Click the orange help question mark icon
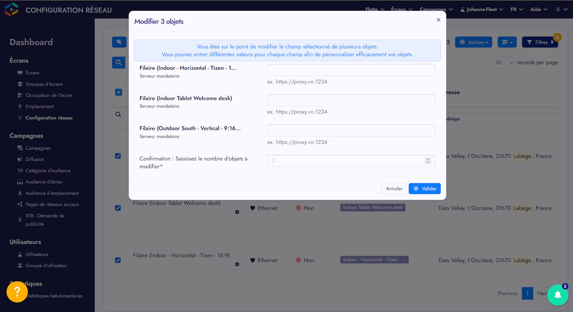 click(17, 292)
